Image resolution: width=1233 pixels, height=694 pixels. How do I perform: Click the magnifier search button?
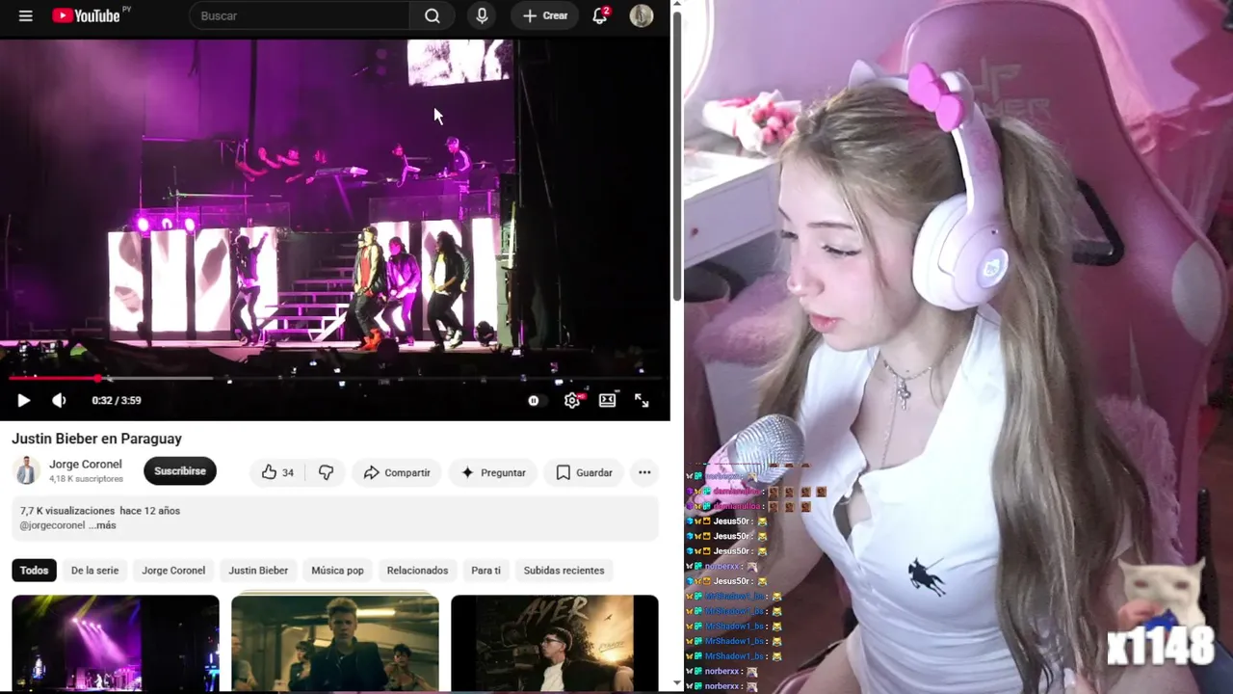[433, 15]
